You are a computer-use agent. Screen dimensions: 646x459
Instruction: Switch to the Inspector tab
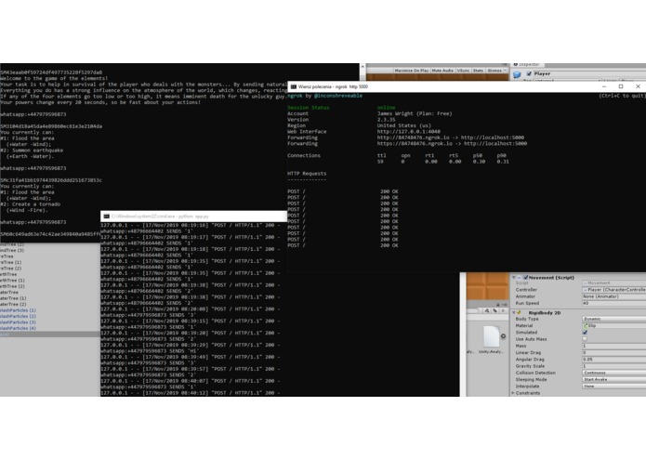pos(527,65)
